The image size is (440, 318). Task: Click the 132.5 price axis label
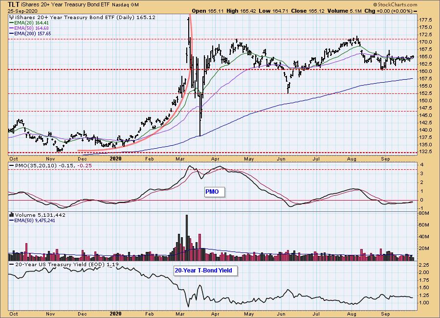pyautogui.click(x=425, y=152)
